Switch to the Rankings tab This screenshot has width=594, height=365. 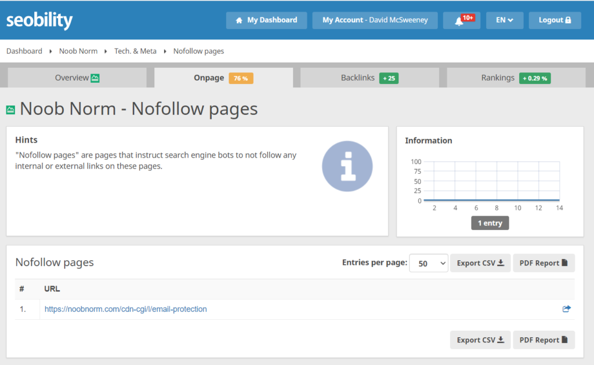516,78
